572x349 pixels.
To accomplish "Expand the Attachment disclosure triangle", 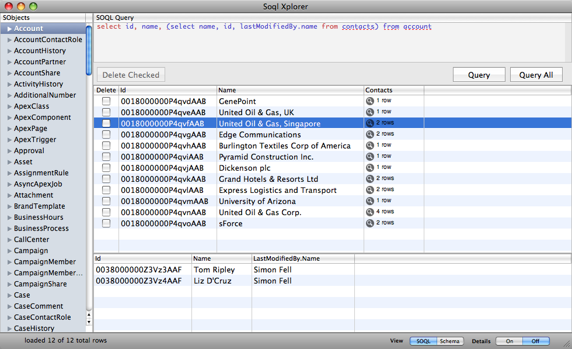I will tap(10, 195).
